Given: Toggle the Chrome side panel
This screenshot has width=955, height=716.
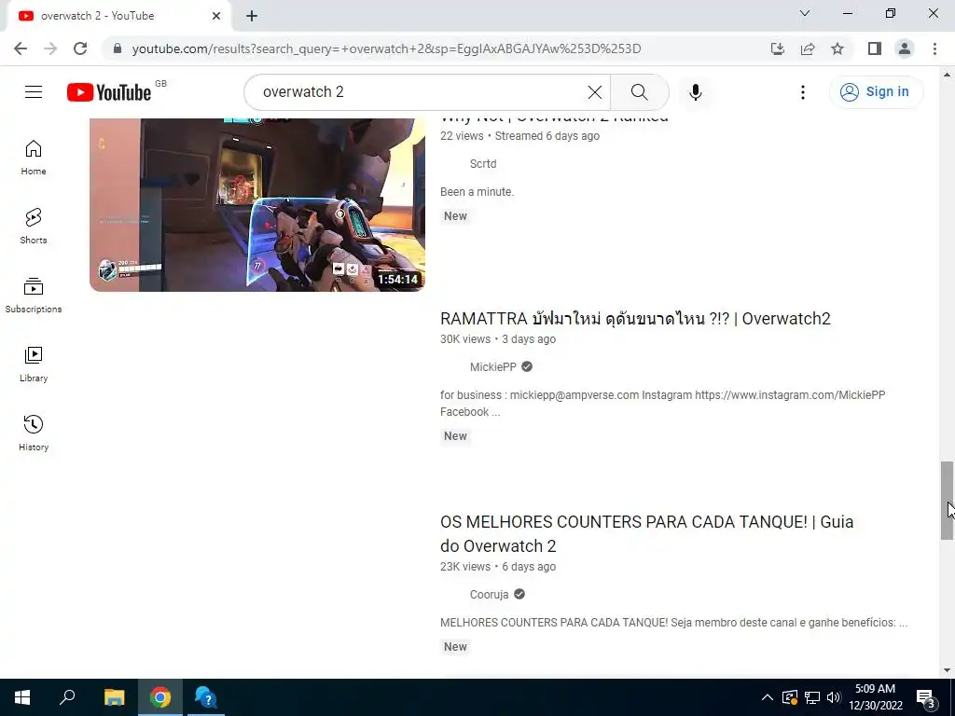Looking at the screenshot, I should pyautogui.click(x=875, y=48).
